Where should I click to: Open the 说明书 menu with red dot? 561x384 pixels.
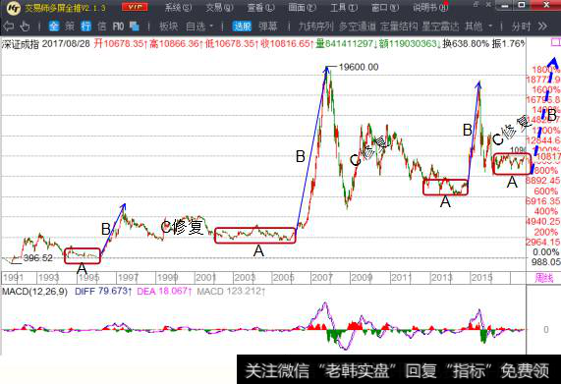click(x=430, y=7)
